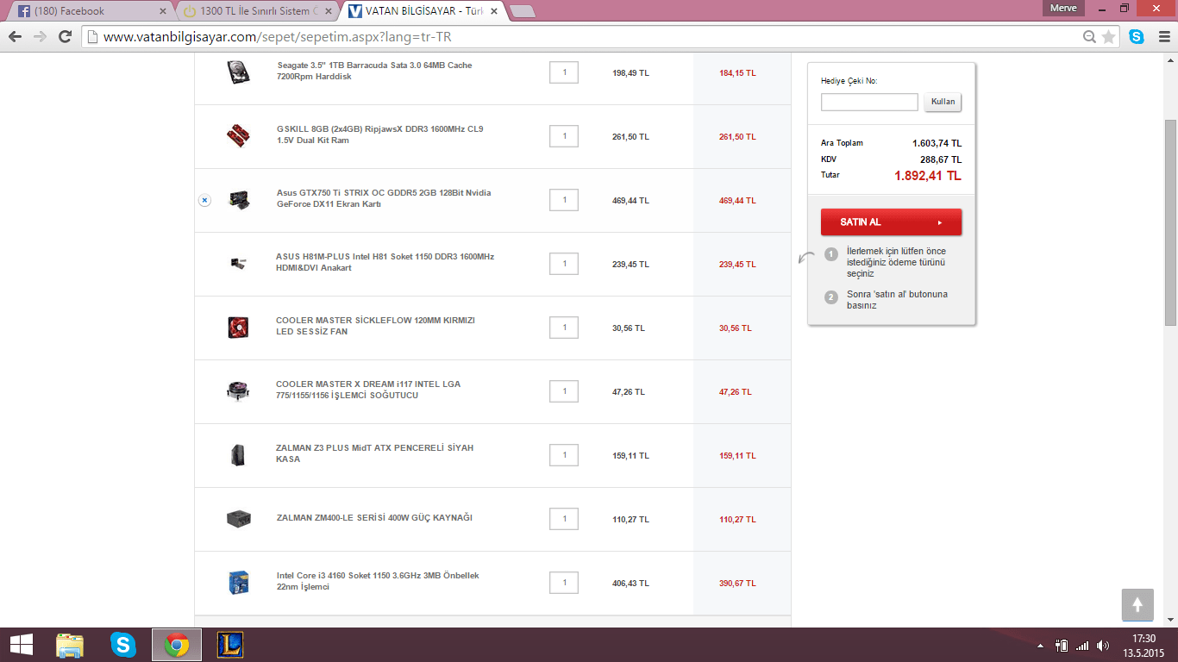Edit quantity for the Zalman ZM400-LE PSU

click(x=564, y=519)
